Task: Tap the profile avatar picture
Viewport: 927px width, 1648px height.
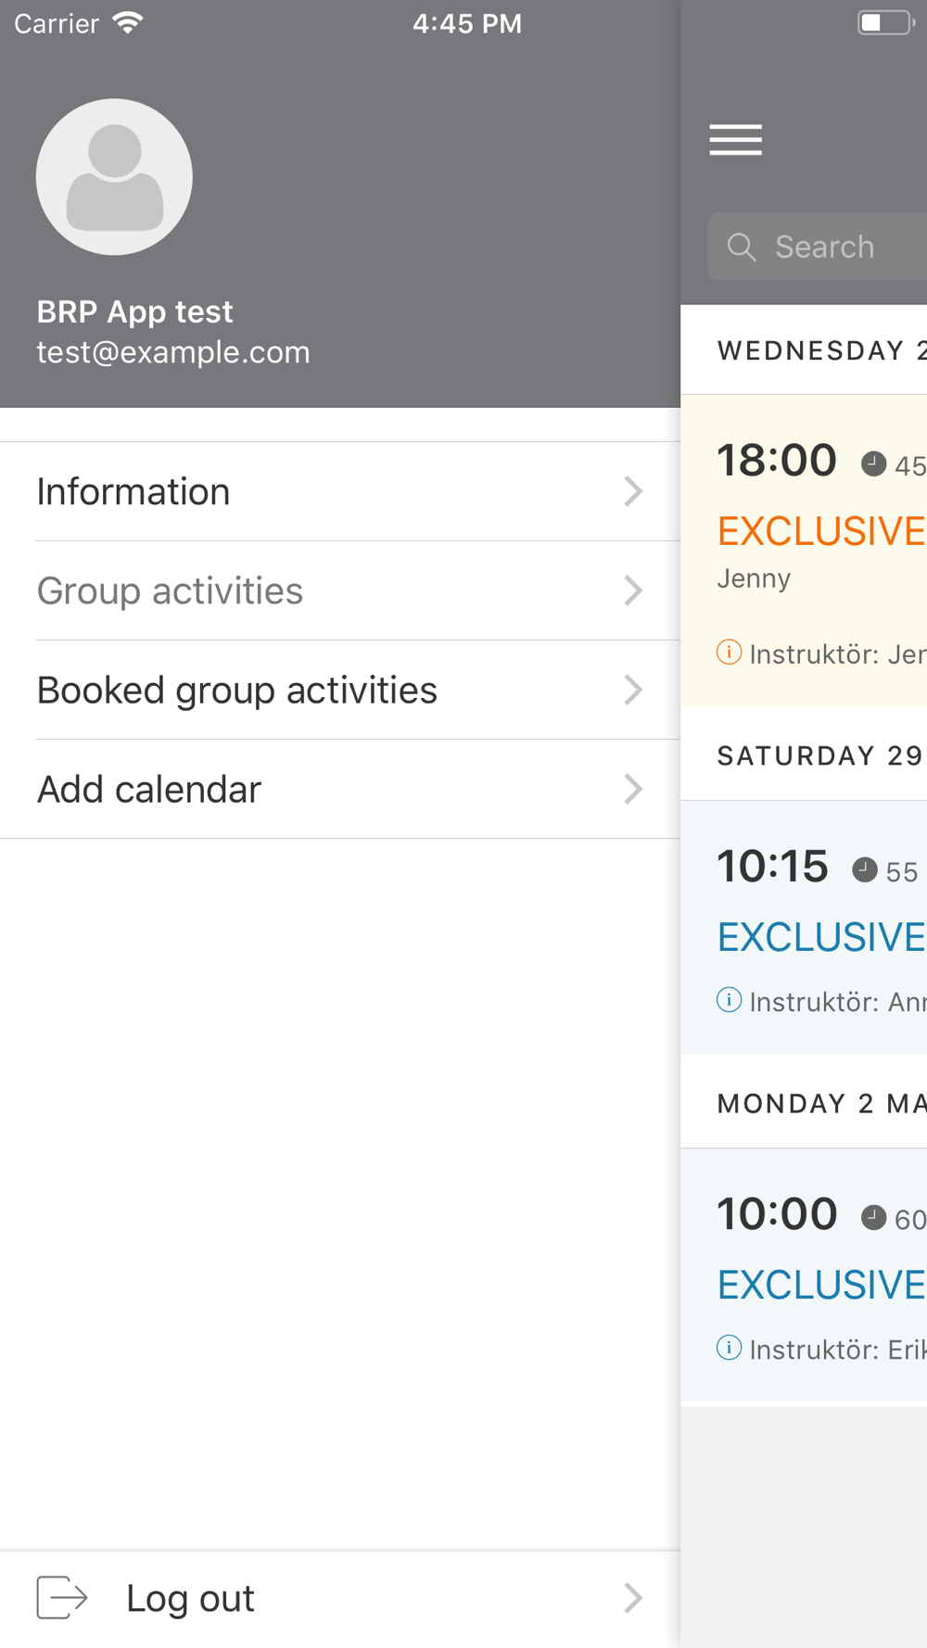Action: coord(114,177)
